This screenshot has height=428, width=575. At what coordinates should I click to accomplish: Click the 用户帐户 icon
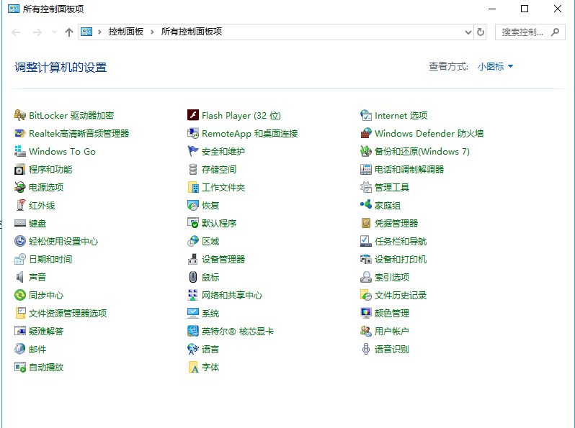365,331
